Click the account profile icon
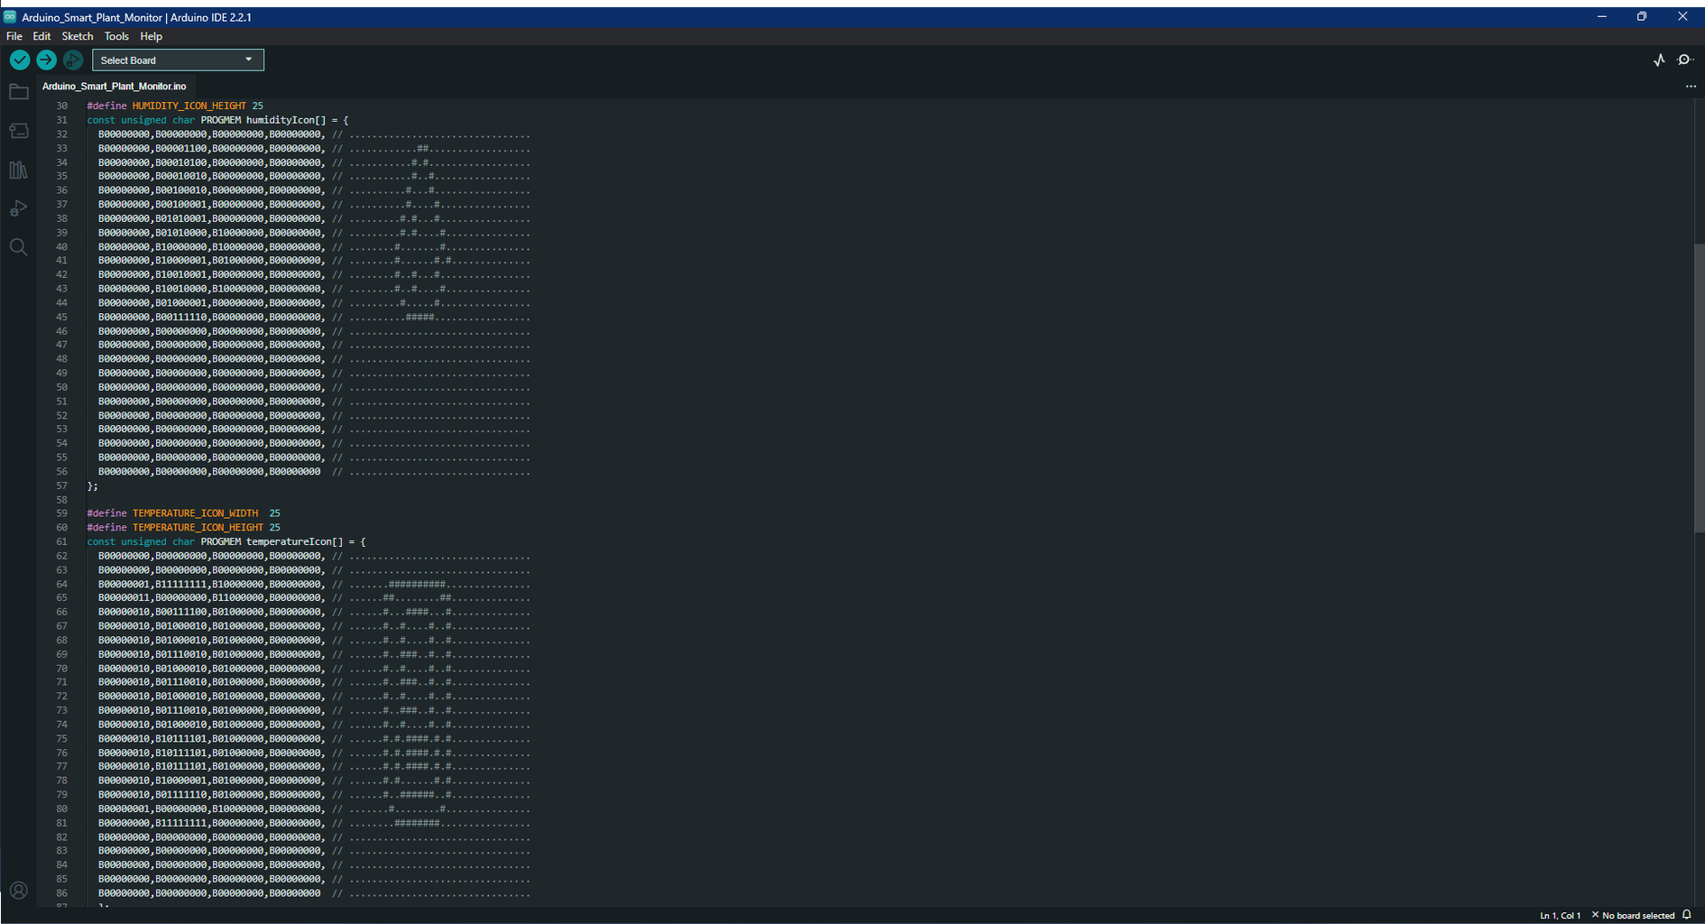 coord(18,891)
